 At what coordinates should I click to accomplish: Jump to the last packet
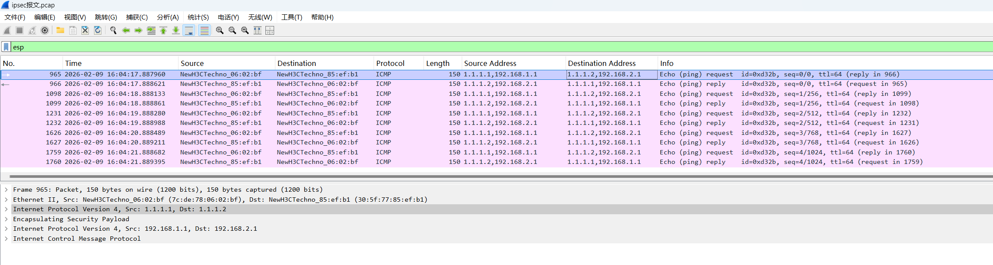[x=176, y=30]
